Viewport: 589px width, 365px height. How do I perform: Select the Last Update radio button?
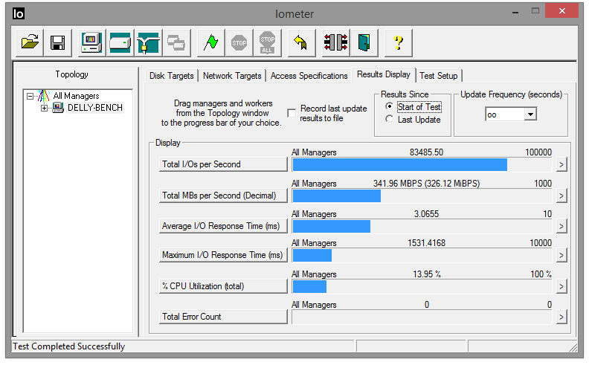pos(389,120)
